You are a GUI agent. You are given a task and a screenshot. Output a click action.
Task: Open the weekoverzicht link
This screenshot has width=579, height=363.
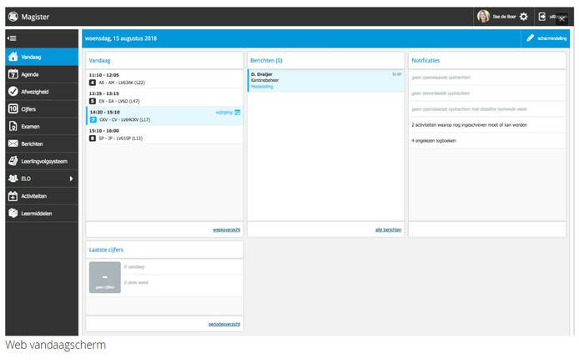(x=226, y=229)
